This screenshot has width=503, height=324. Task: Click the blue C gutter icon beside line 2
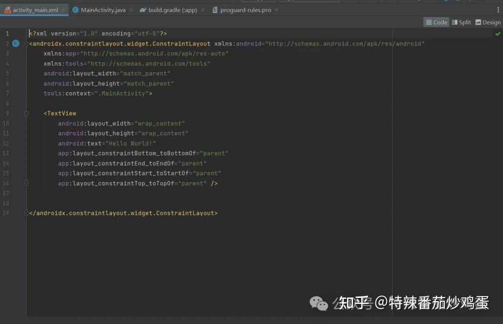(16, 43)
